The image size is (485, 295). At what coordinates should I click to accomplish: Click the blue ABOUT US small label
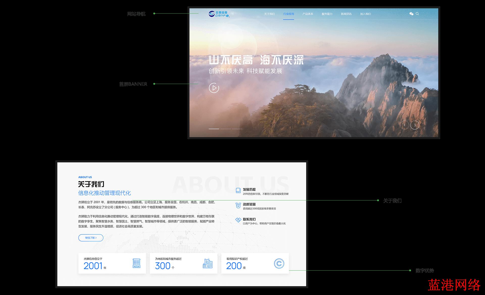pyautogui.click(x=85, y=177)
